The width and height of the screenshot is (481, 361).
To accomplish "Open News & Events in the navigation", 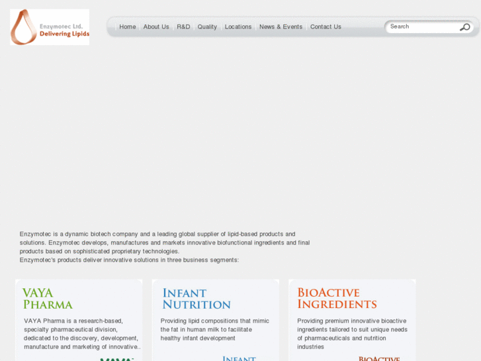I will 281,26.
